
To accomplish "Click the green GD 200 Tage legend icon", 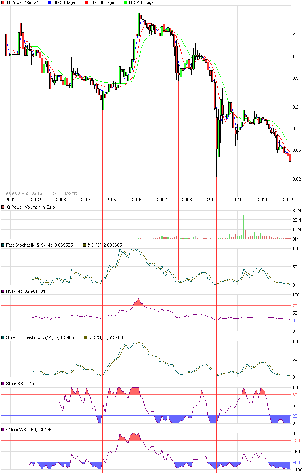I will pyautogui.click(x=125, y=2).
